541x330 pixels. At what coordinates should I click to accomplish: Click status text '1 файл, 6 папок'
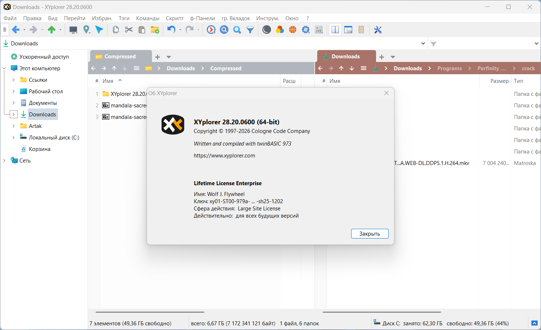point(300,324)
